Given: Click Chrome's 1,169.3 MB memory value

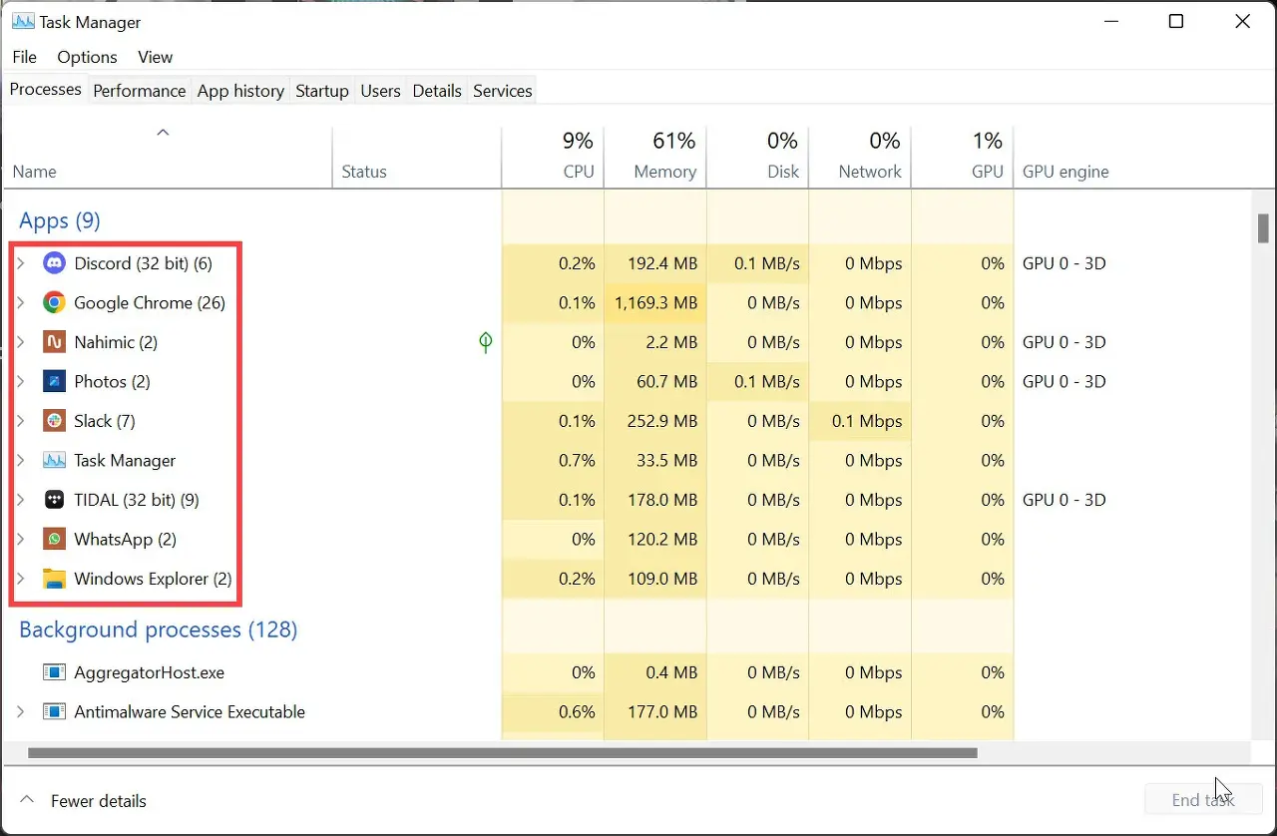Looking at the screenshot, I should click(x=655, y=302).
